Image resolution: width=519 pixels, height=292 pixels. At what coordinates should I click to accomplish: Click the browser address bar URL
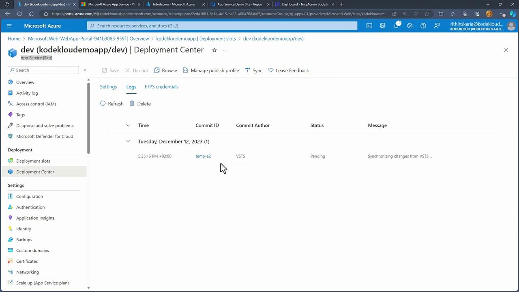click(x=220, y=14)
